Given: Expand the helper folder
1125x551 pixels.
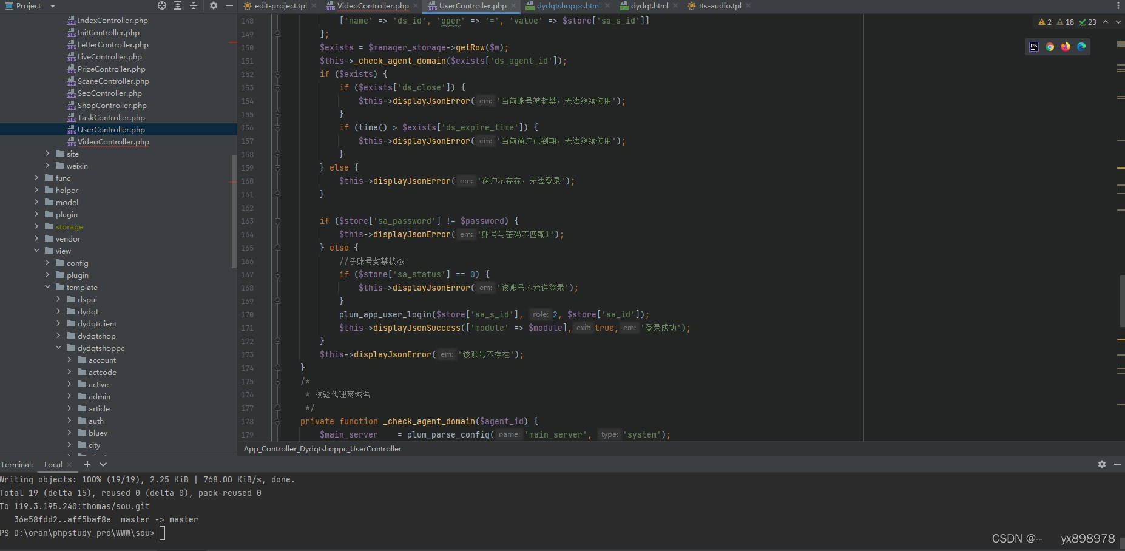Looking at the screenshot, I should pyautogui.click(x=36, y=191).
